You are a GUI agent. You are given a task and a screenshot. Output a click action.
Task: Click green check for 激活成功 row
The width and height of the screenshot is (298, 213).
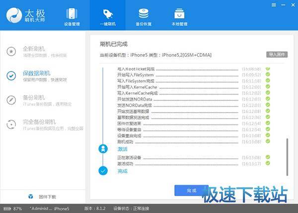tap(268, 163)
